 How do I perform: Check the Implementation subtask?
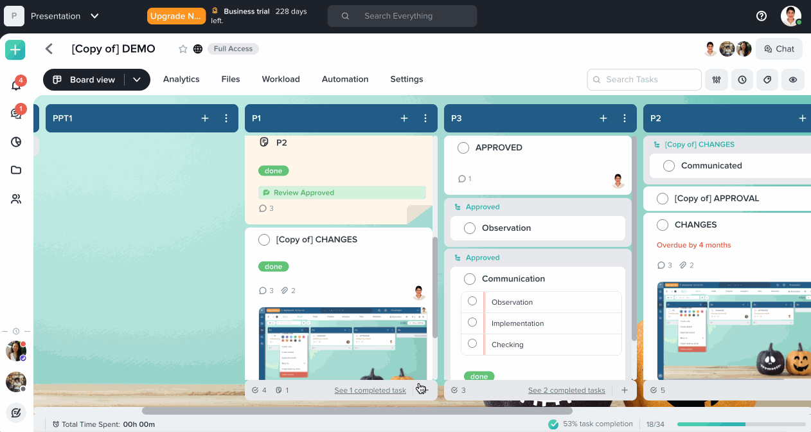(x=472, y=322)
